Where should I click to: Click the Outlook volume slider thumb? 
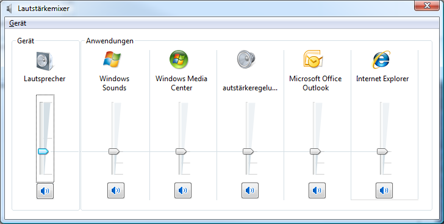click(315, 151)
